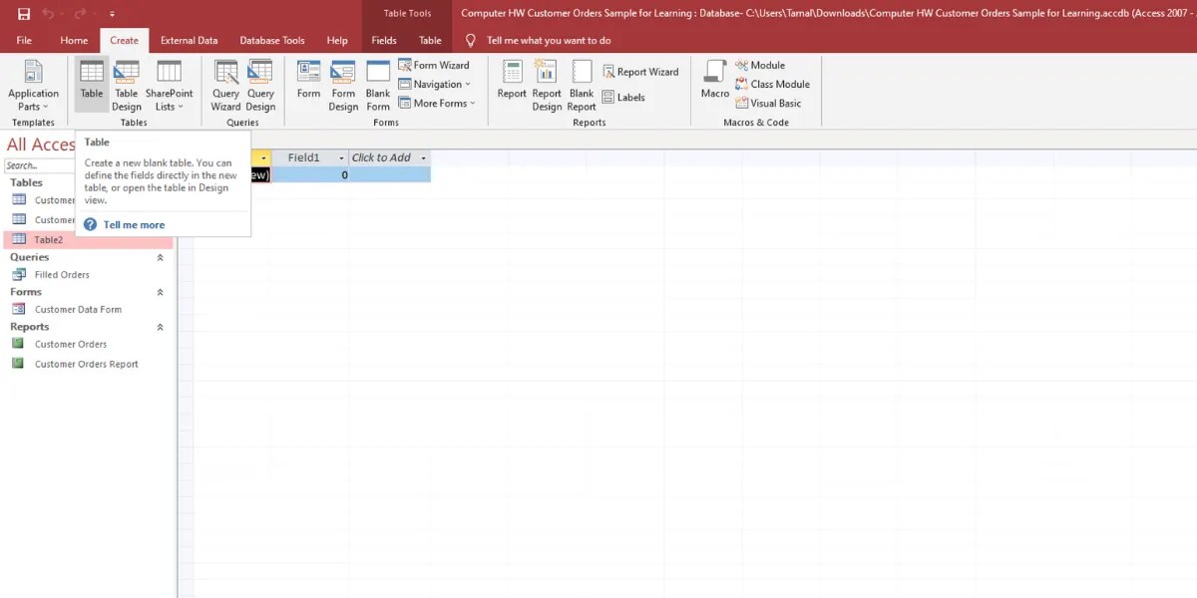1197x598 pixels.
Task: Switch to the External Data ribbon tab
Action: pos(189,40)
